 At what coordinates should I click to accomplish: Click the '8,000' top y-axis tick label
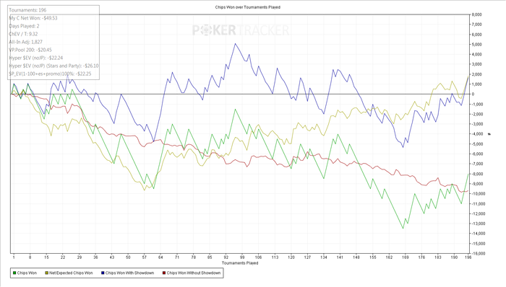(476, 14)
